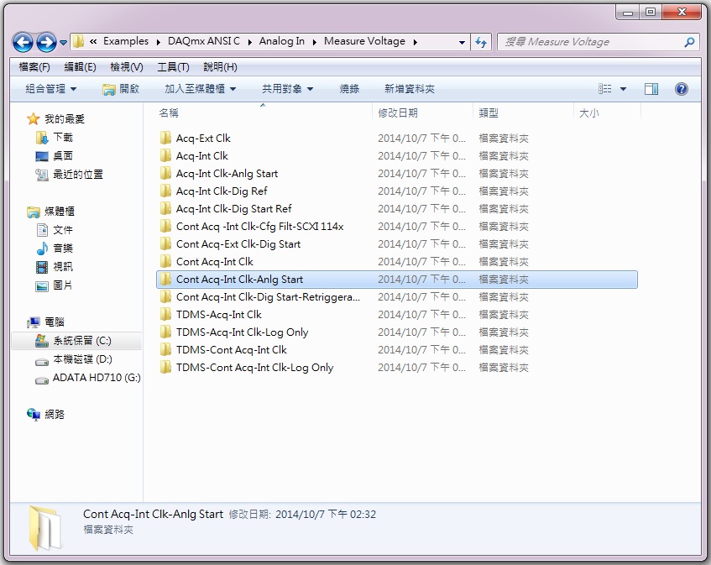Click folder icon of TDMS-Acq-Int Clk
The height and width of the screenshot is (565, 711).
[166, 315]
